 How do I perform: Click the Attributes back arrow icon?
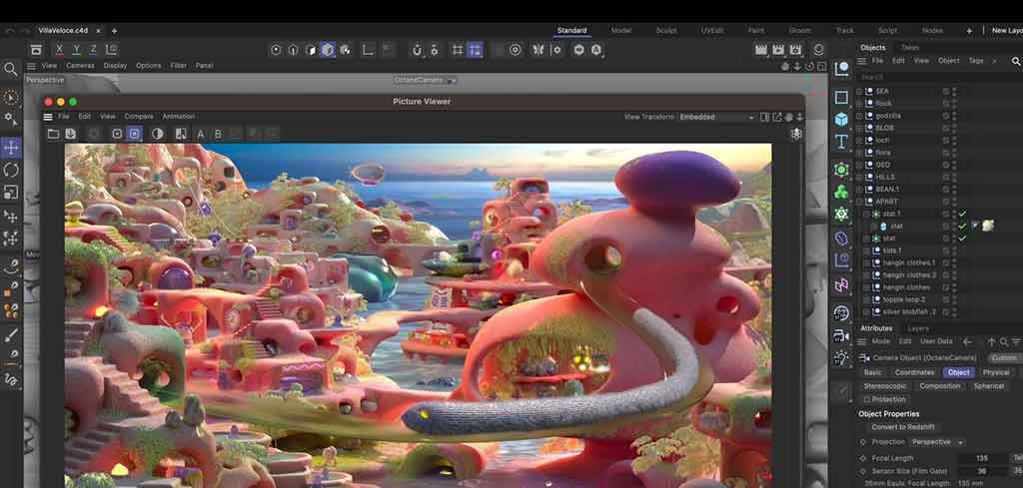click(x=967, y=341)
